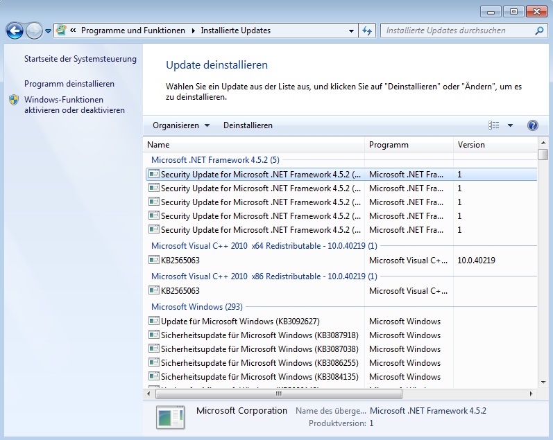Open the view options dropdown arrow

[x=510, y=125]
